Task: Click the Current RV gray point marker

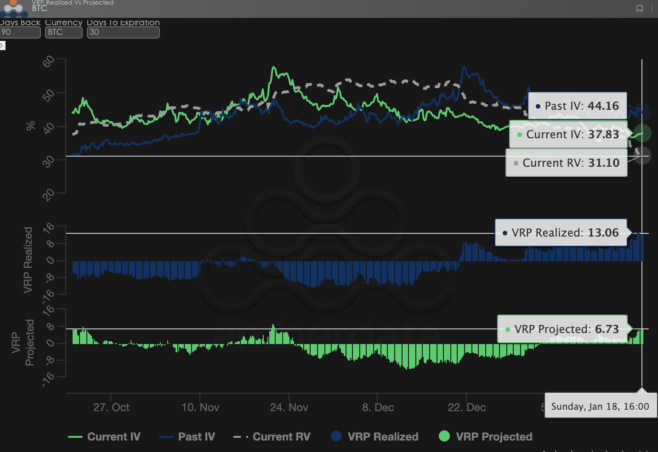Action: [x=642, y=156]
